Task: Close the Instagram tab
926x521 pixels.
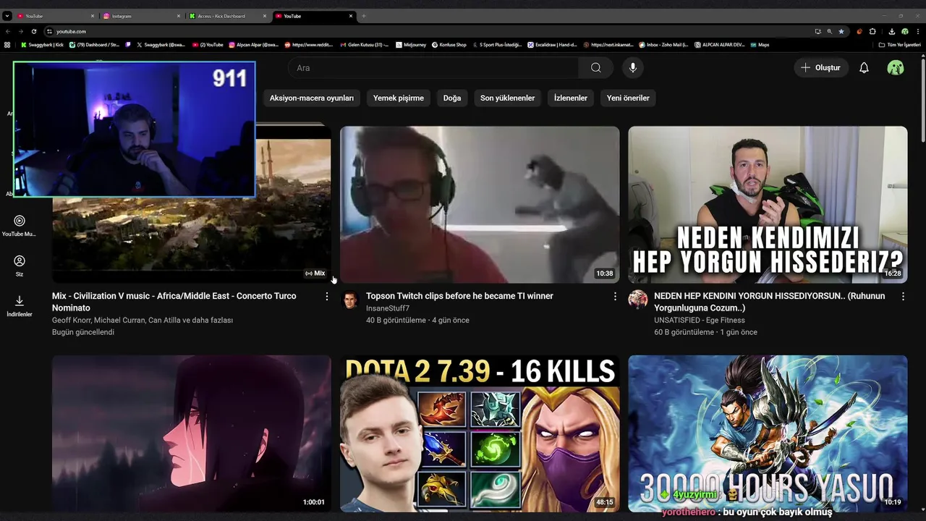Action: point(179,16)
